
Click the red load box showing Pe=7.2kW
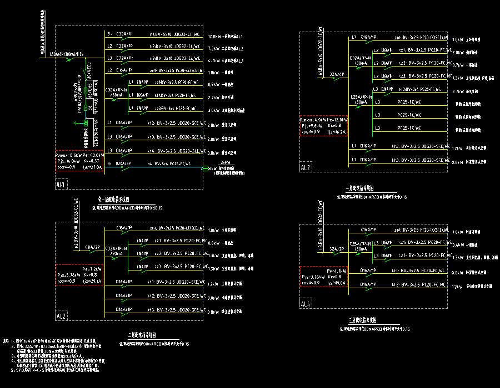(79, 275)
